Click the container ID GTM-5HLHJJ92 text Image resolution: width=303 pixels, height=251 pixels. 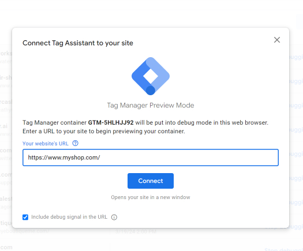111,123
